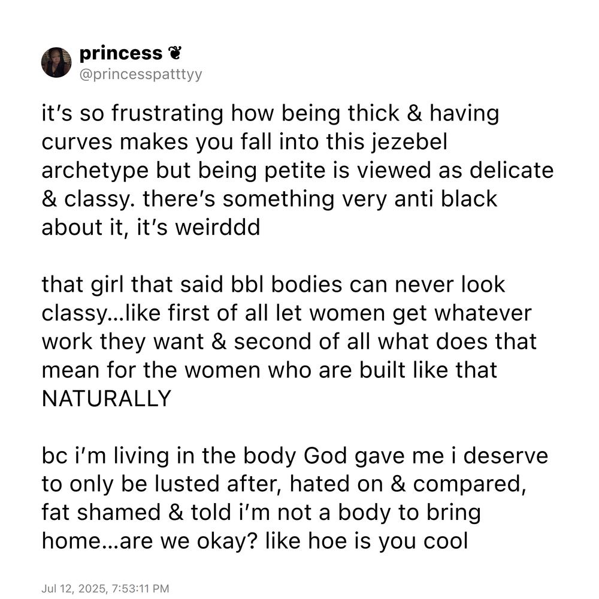599x599 pixels.
Task: Open the display name princess
Action: pyautogui.click(x=121, y=53)
